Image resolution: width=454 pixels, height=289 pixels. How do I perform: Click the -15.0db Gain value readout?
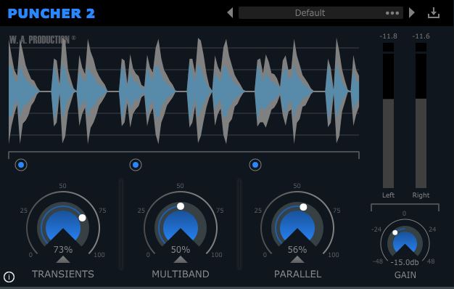[405, 262]
